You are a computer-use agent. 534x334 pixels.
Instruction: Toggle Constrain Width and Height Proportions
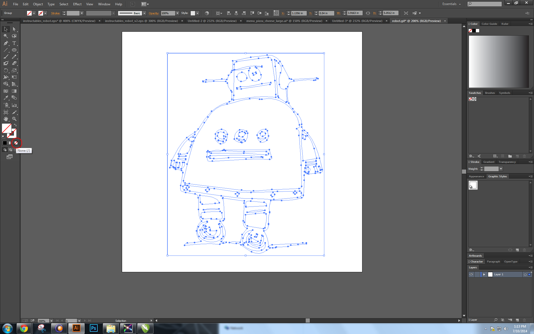coord(368,13)
